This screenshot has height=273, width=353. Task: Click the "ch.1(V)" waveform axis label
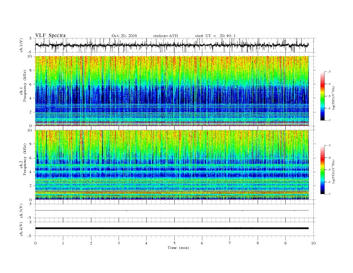coord(21,45)
